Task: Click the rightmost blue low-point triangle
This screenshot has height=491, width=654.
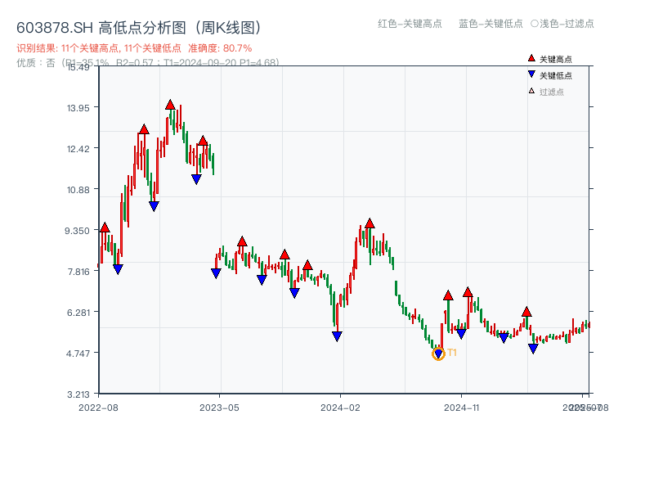Action: coord(533,349)
